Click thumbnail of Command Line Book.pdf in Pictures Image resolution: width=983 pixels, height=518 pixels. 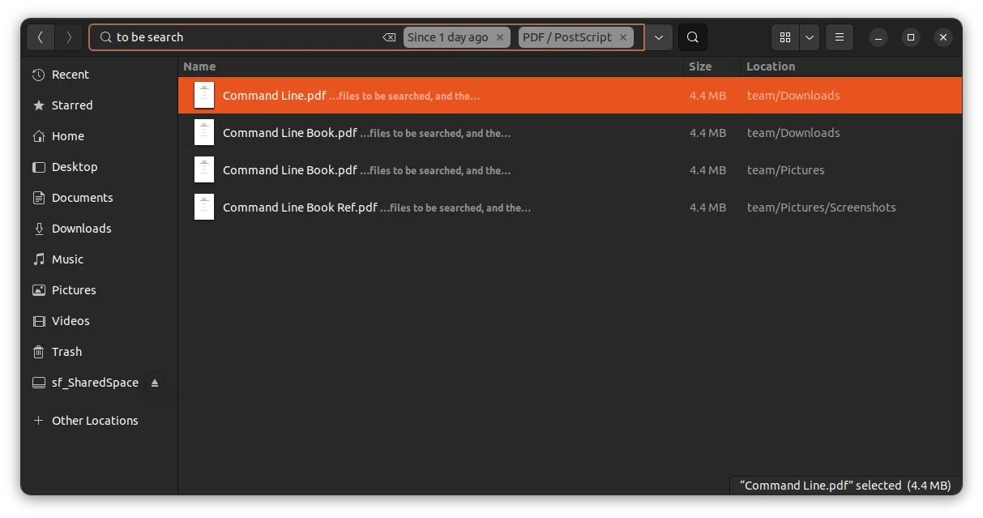(204, 170)
